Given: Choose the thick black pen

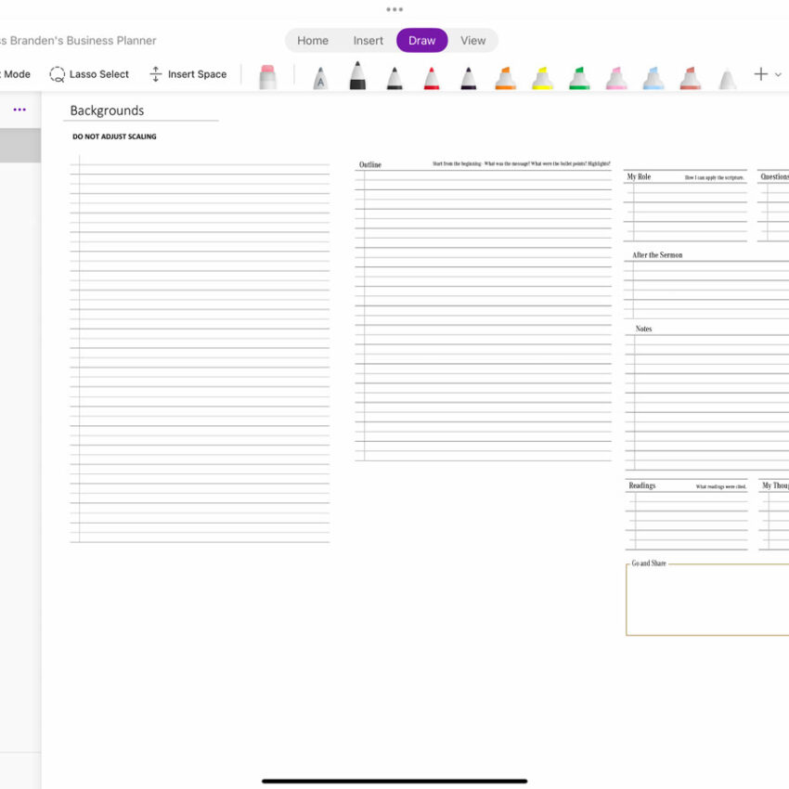Looking at the screenshot, I should click(357, 75).
